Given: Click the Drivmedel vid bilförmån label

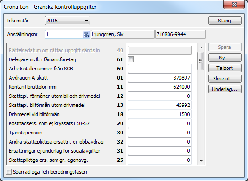Looking at the screenshot, I should pos(34,114).
